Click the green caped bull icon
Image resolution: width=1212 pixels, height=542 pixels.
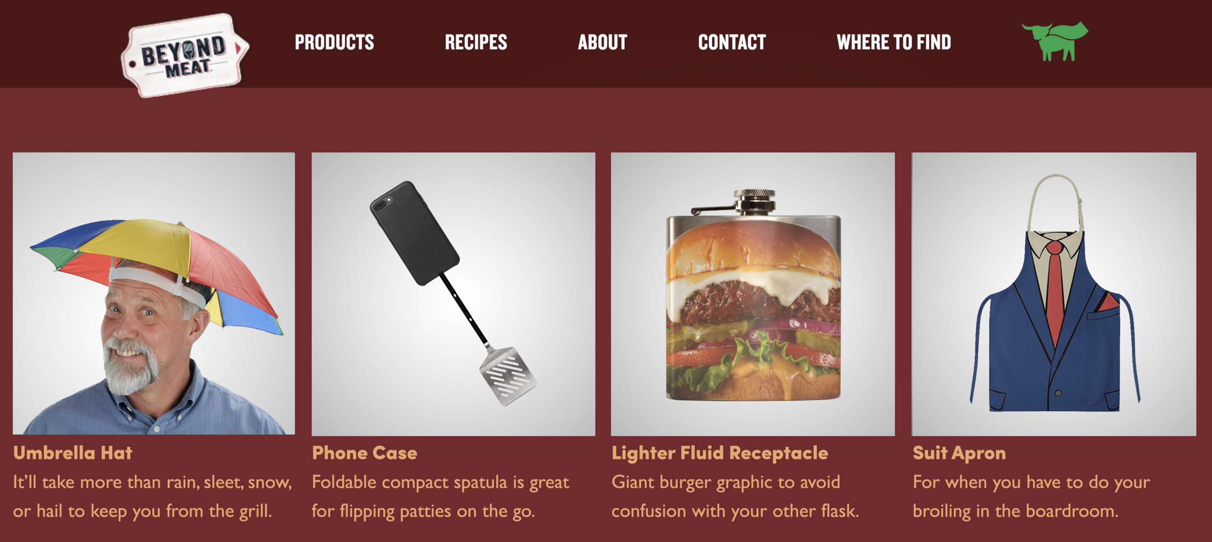(1055, 41)
